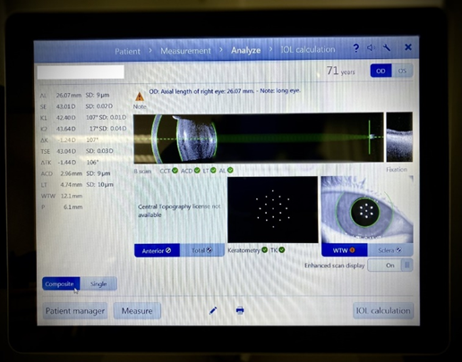This screenshot has height=362, width=462.
Task: Click the green check next to TK
Action: pyautogui.click(x=282, y=250)
